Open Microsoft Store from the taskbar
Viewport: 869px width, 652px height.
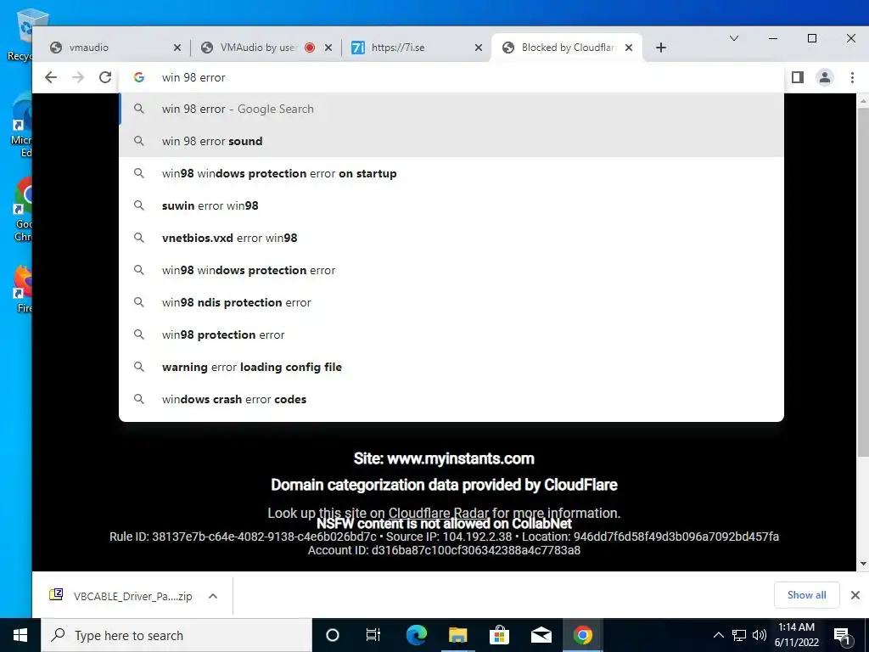tap(499, 635)
